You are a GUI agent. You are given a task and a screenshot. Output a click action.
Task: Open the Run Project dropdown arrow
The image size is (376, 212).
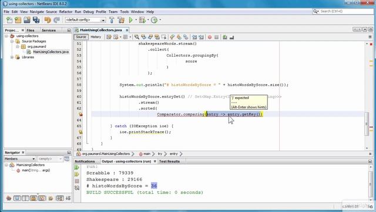pyautogui.click(x=136, y=20)
